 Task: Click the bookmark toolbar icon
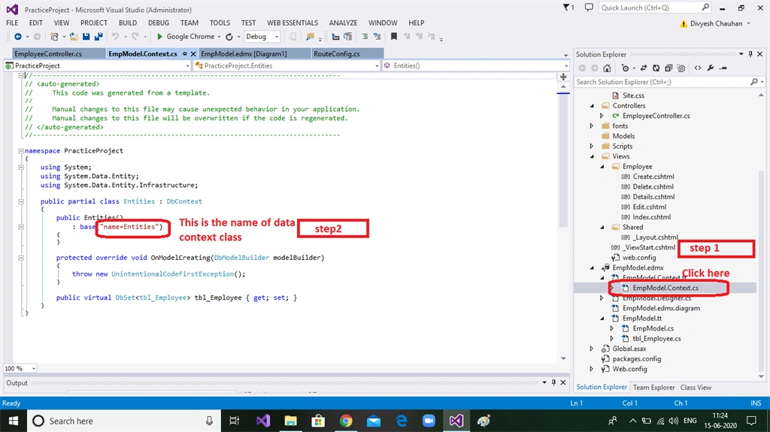393,36
